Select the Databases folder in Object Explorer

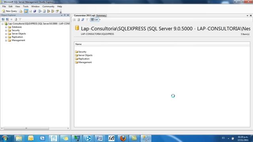tap(17, 27)
